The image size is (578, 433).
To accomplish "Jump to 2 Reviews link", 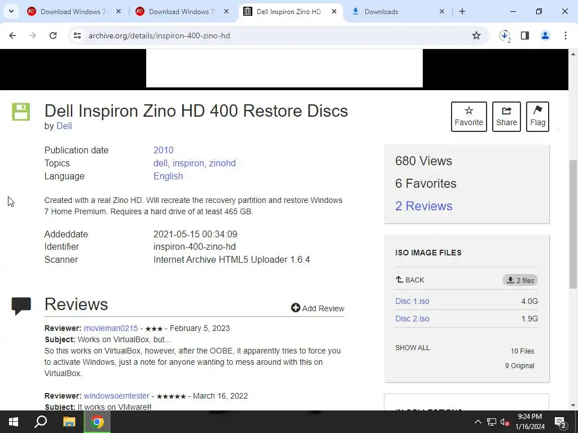I will click(x=423, y=206).
